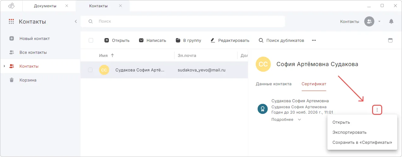Click the notification bell icon
Viewport: 402px width, 157px height.
(391, 21)
